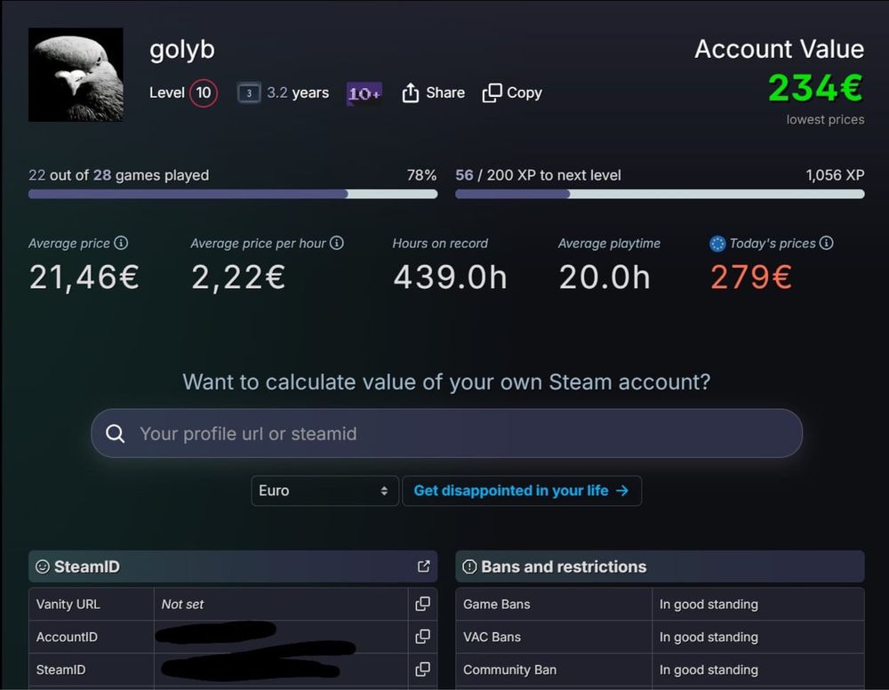Open SteamID external link icon

point(423,566)
